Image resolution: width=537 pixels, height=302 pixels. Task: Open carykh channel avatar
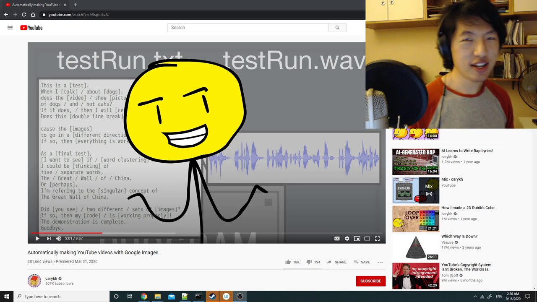34,281
